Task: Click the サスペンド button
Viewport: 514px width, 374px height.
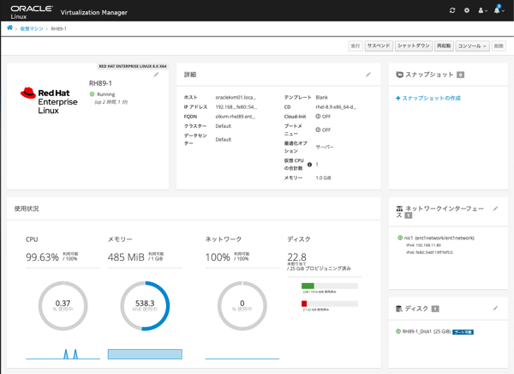Action: (x=379, y=46)
